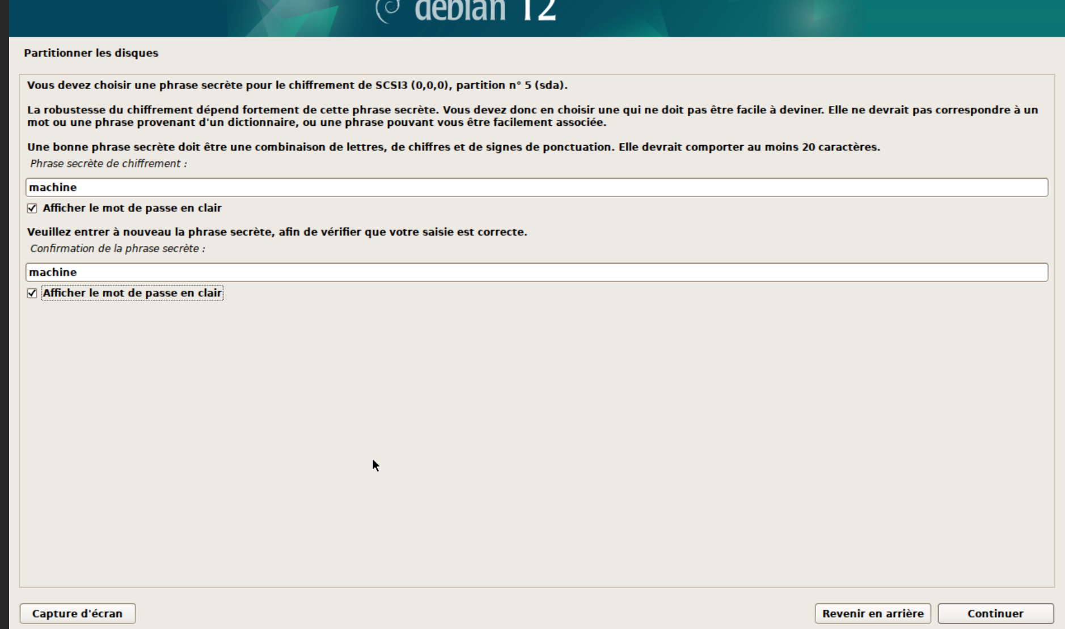1065x629 pixels.
Task: Focus the Phrase secrète de chiffrement field
Action: coord(536,187)
